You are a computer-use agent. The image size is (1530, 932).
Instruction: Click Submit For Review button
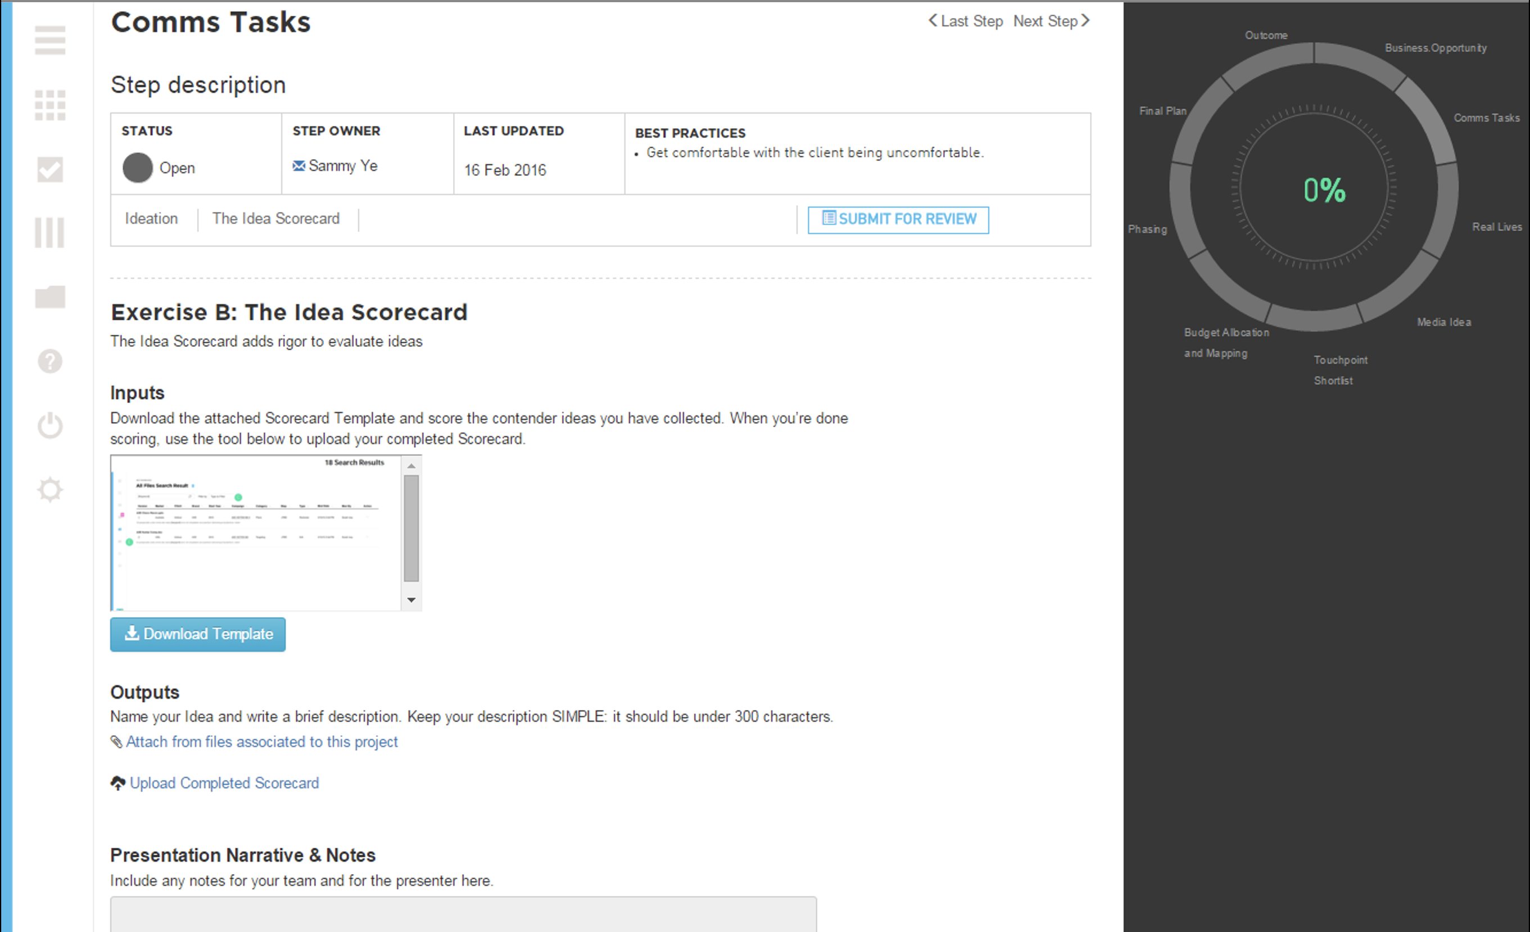tap(898, 219)
